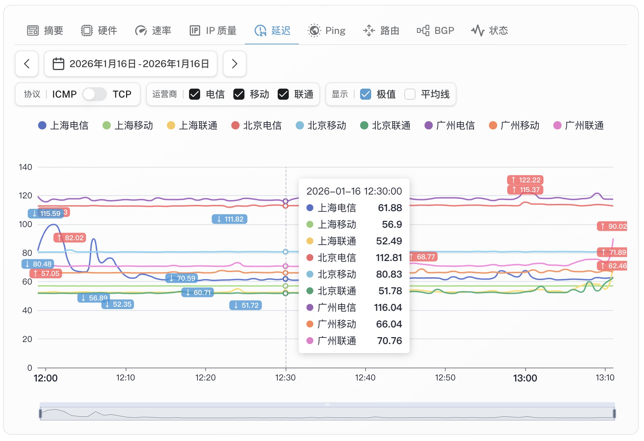Hide the 上海电信 series via legend
Screen dimensions: 644x441
tap(63, 125)
